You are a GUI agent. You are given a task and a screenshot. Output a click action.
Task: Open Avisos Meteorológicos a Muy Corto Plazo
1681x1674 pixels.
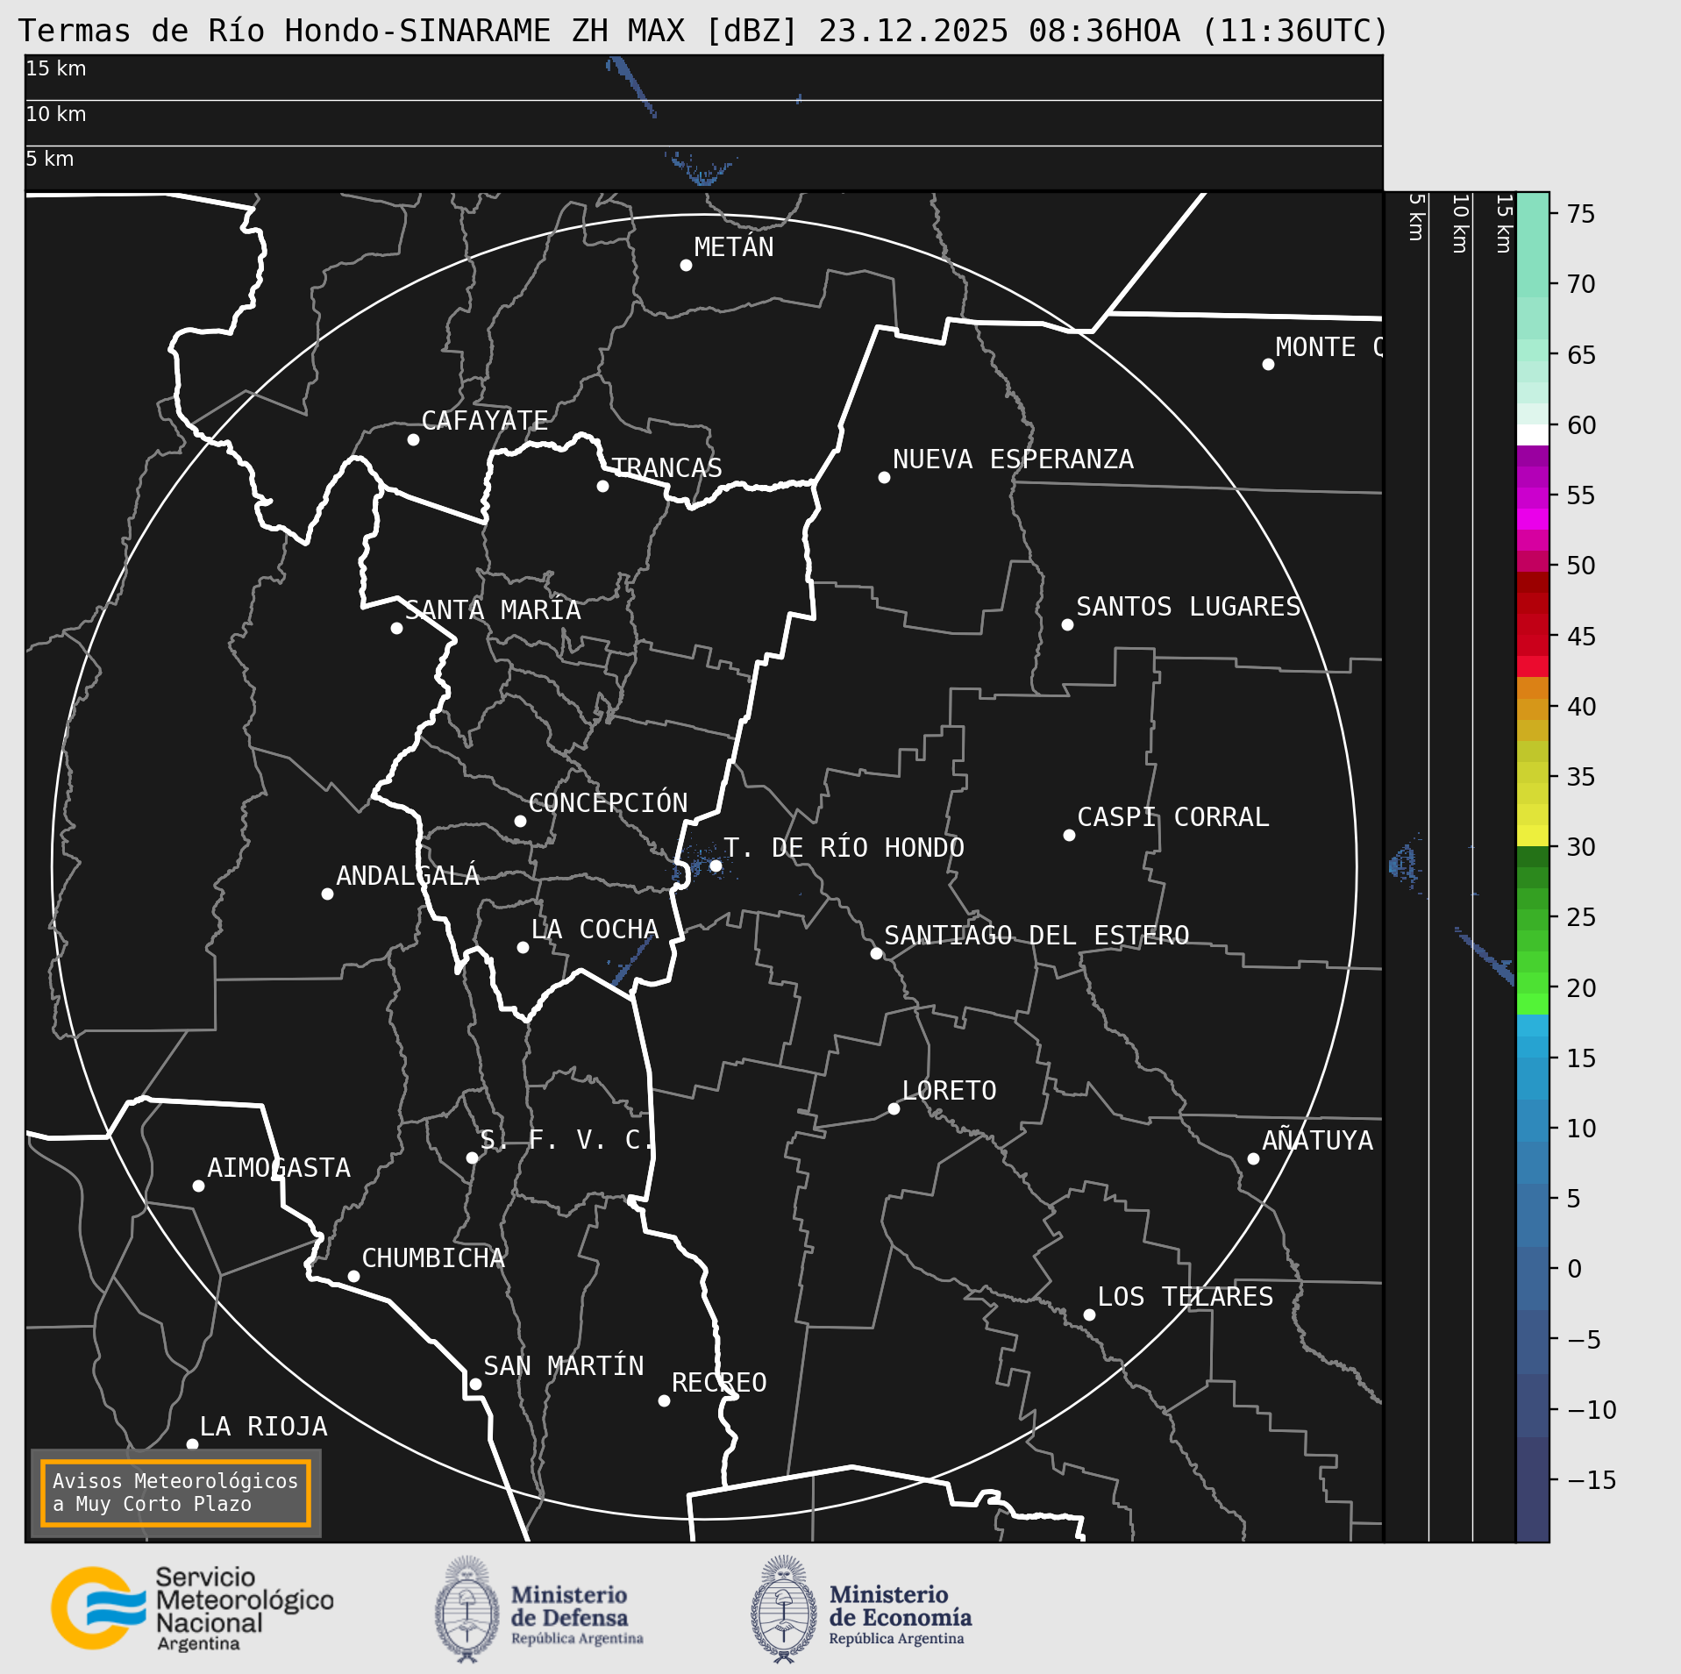pos(175,1492)
